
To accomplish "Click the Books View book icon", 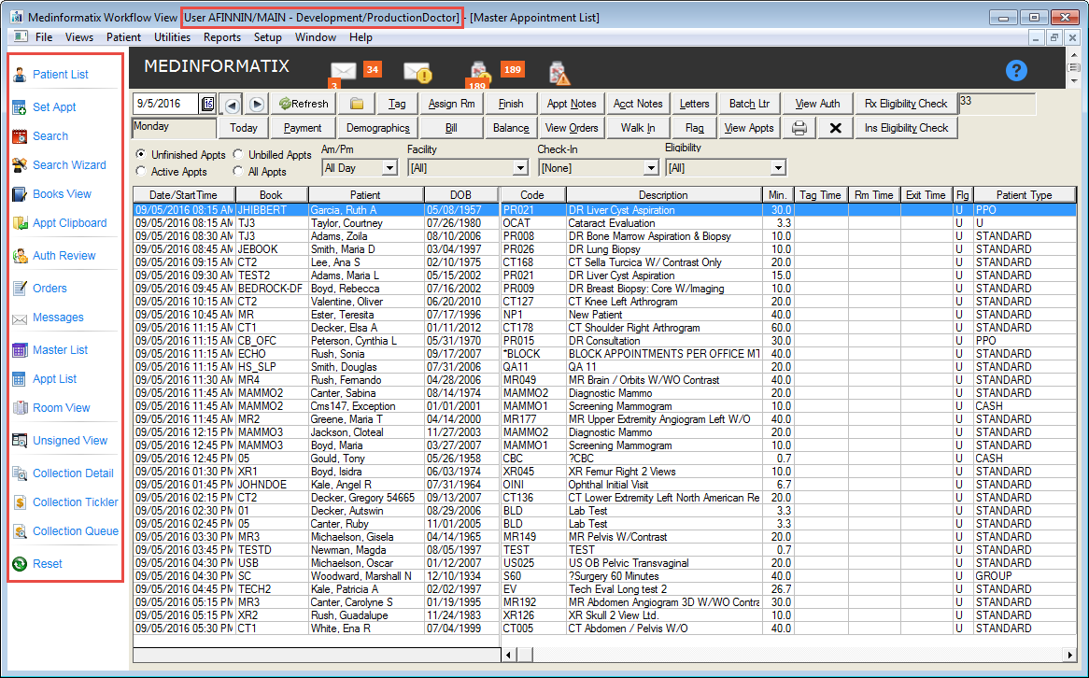I will pos(20,194).
